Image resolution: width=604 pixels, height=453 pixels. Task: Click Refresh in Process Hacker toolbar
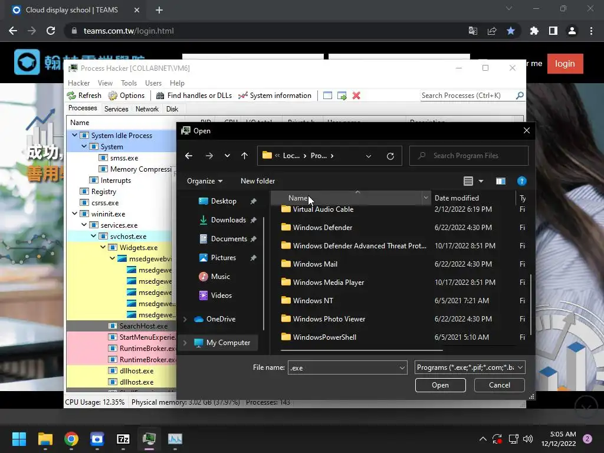pyautogui.click(x=84, y=96)
